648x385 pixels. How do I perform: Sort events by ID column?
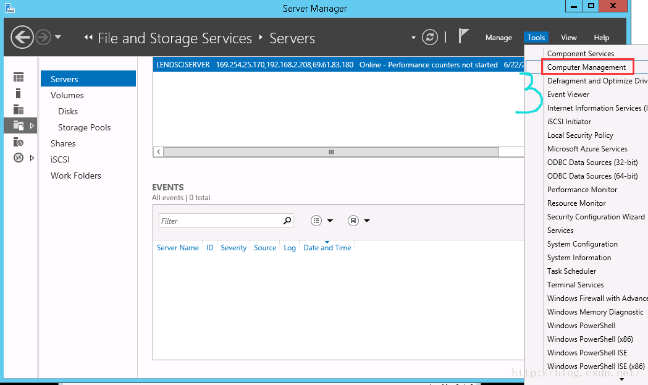point(210,248)
